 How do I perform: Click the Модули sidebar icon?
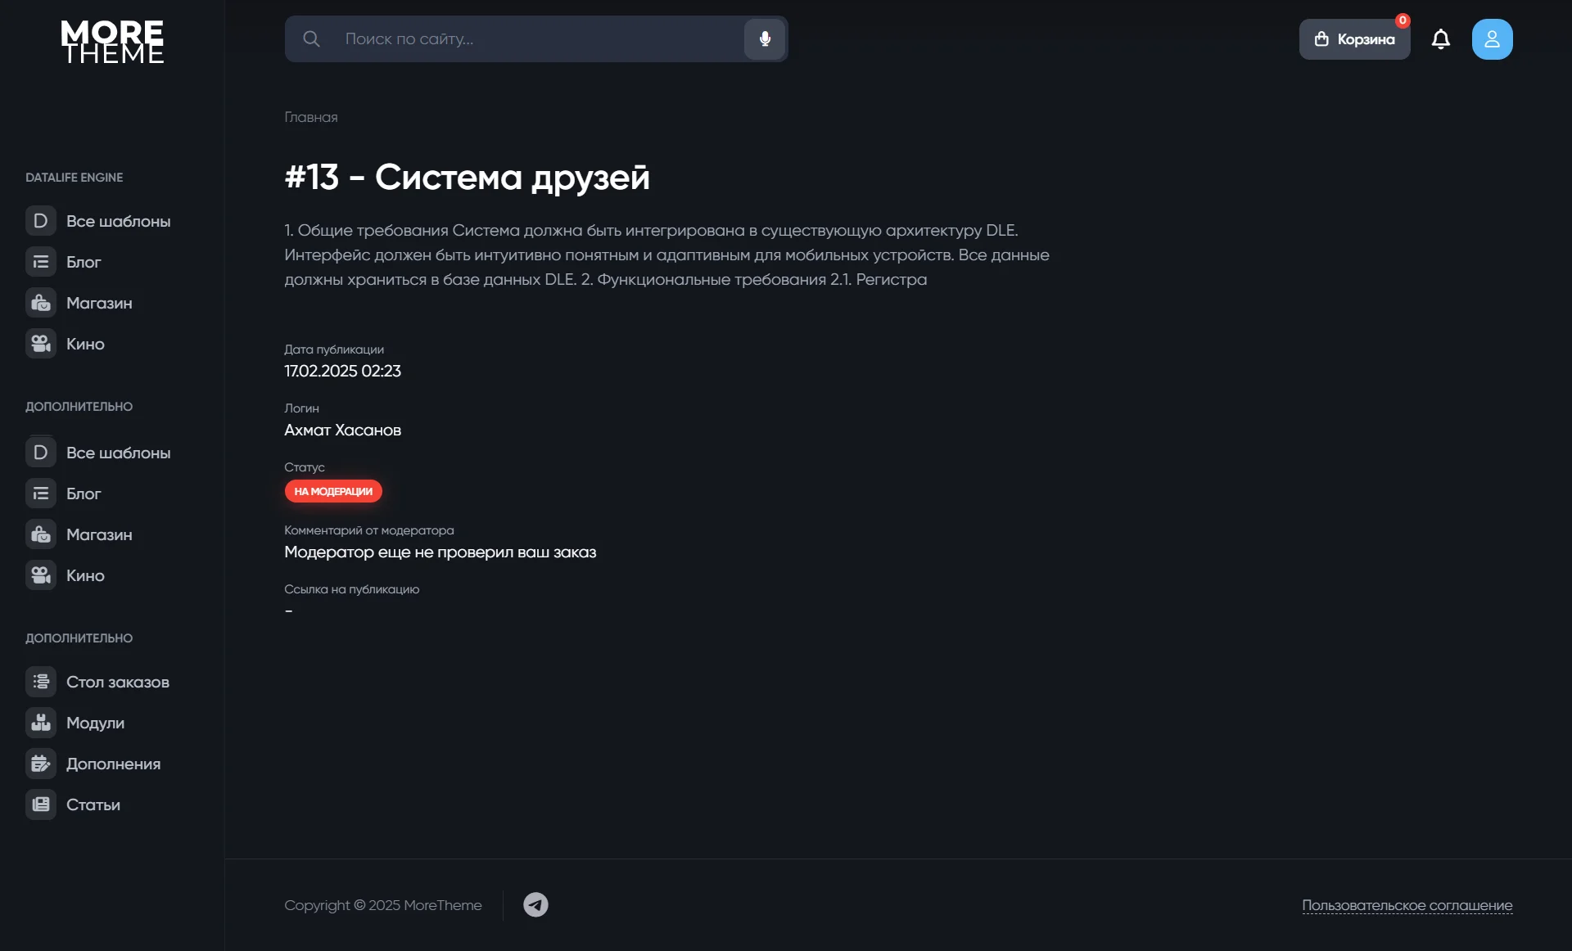41,723
